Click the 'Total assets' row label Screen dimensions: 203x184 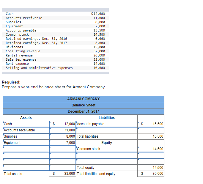(x=13, y=174)
